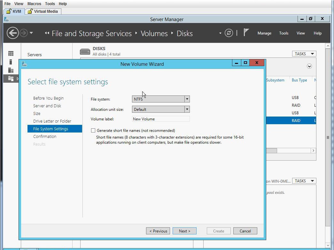Viewport: 334px width, 250px height.
Task: Click the refresh icon in header
Action: [x=229, y=33]
